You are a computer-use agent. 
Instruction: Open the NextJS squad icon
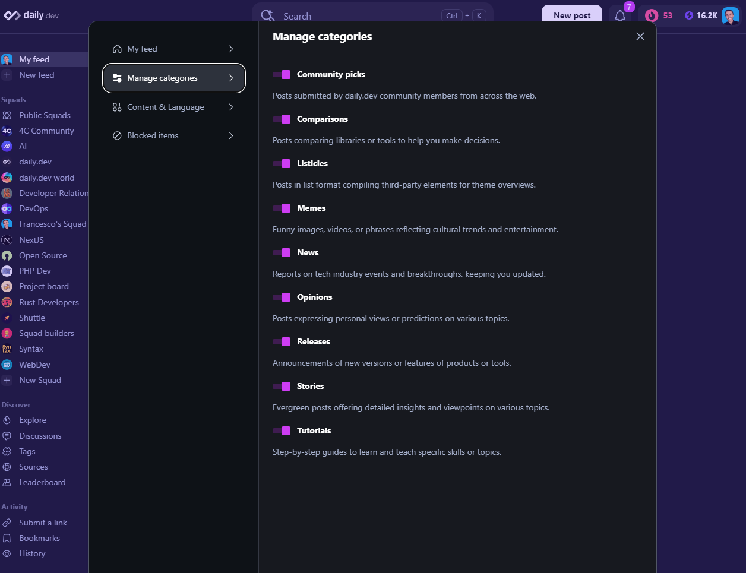click(x=7, y=240)
